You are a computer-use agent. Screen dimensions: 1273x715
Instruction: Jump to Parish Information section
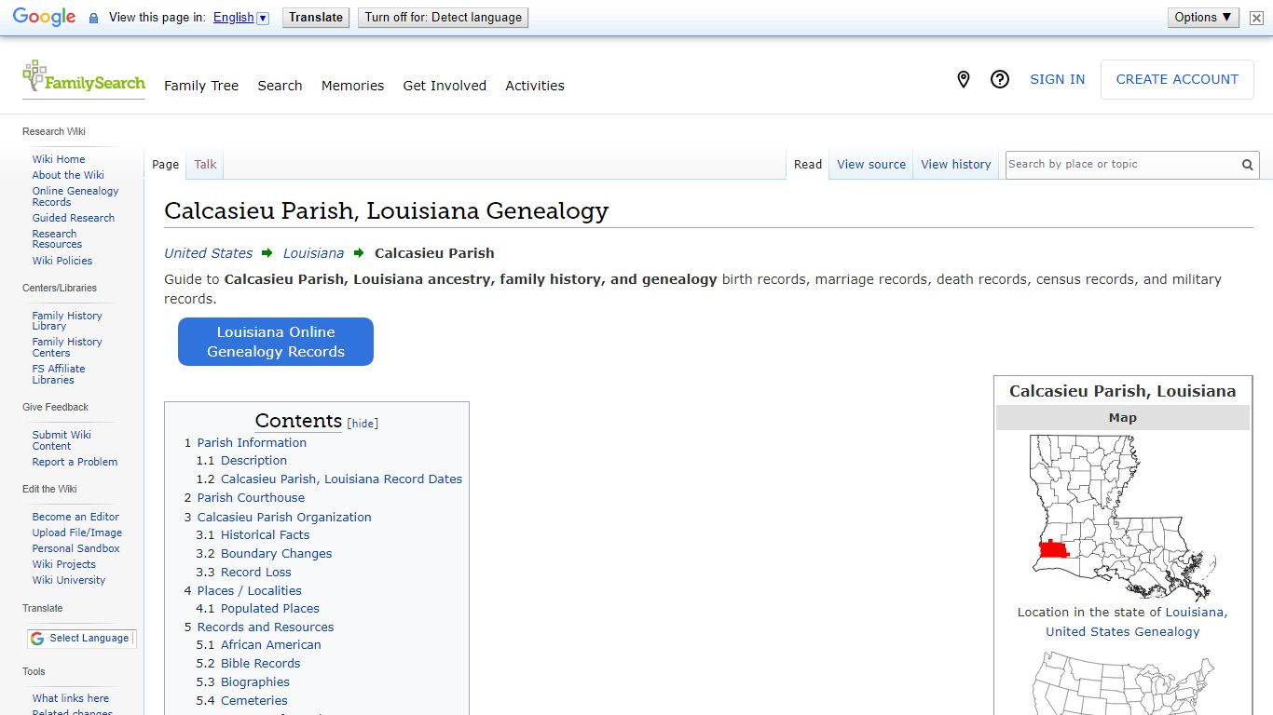point(252,443)
